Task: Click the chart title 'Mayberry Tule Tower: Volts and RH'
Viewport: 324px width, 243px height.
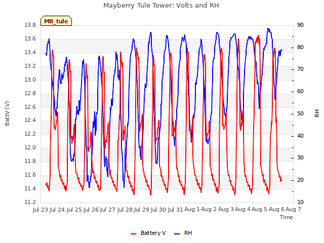Action: click(x=161, y=6)
